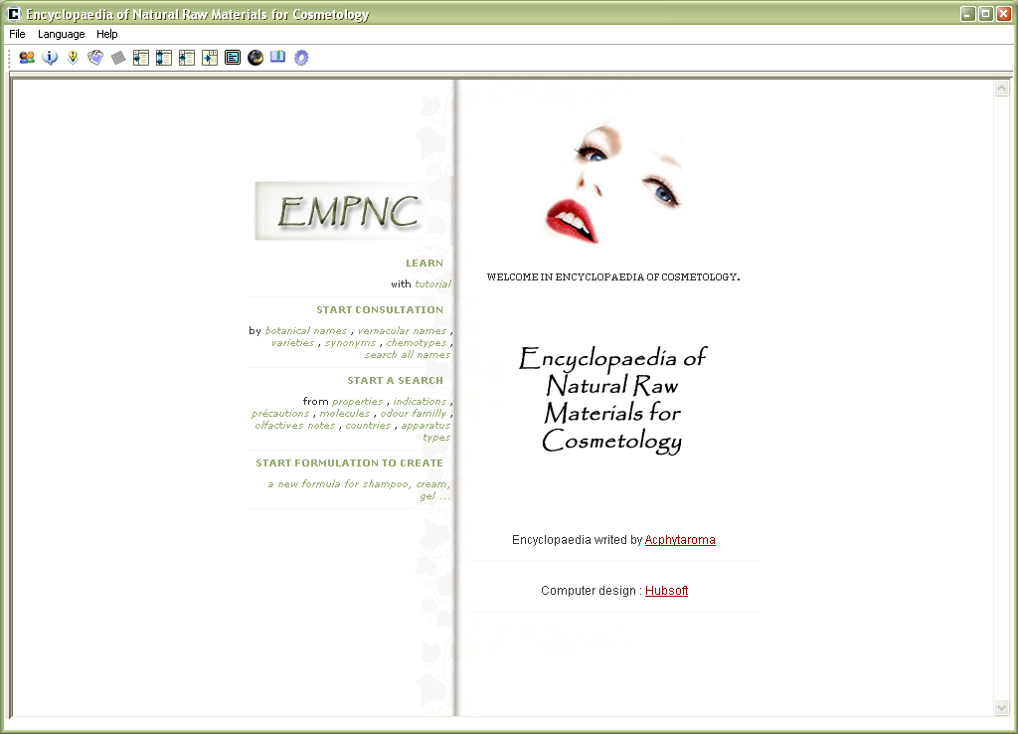1018x734 pixels.
Task: Open the tutorial link under Learn
Action: (432, 283)
